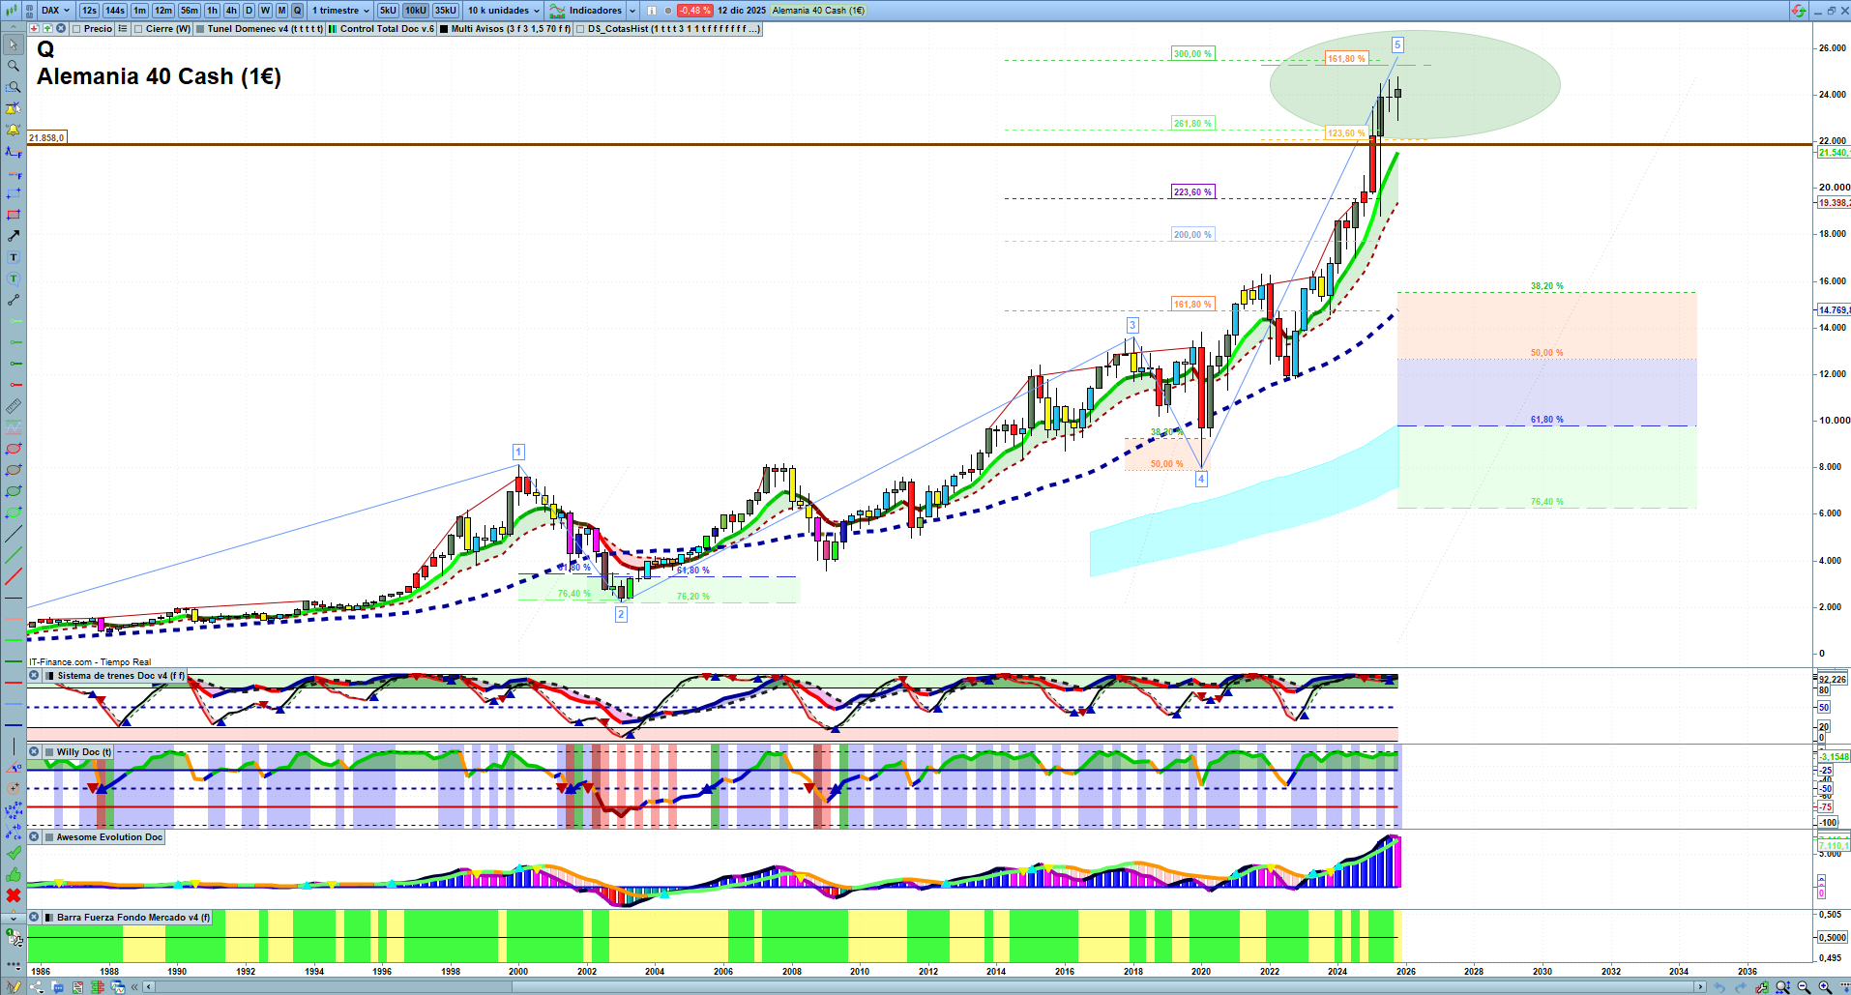Toggle the 10kU units button
Viewport: 1851px width, 995px height.
tap(416, 11)
